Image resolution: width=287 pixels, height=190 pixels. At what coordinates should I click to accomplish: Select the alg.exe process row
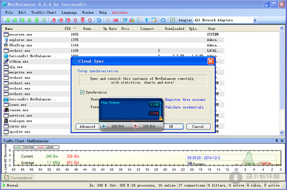point(37,67)
